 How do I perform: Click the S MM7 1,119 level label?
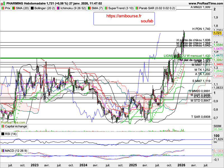pyautogui.click(x=201, y=81)
